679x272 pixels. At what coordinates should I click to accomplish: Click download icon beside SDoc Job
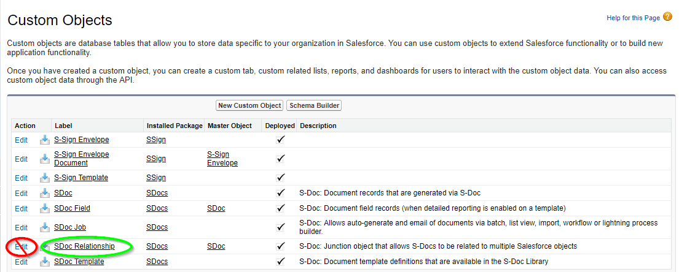[45, 227]
